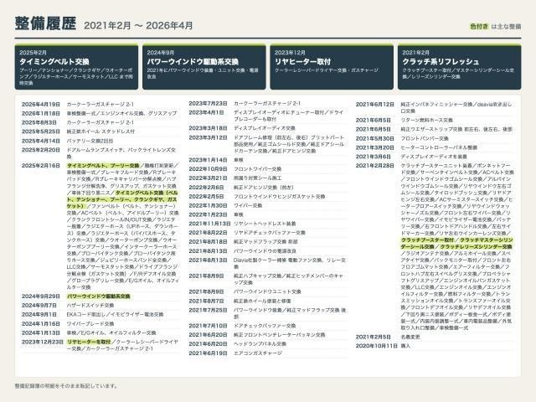Viewport: 536px width, 402px height.
Task: Click EKAコード取出し／イモビライザー電池交換 entry
Action: (x=115, y=315)
